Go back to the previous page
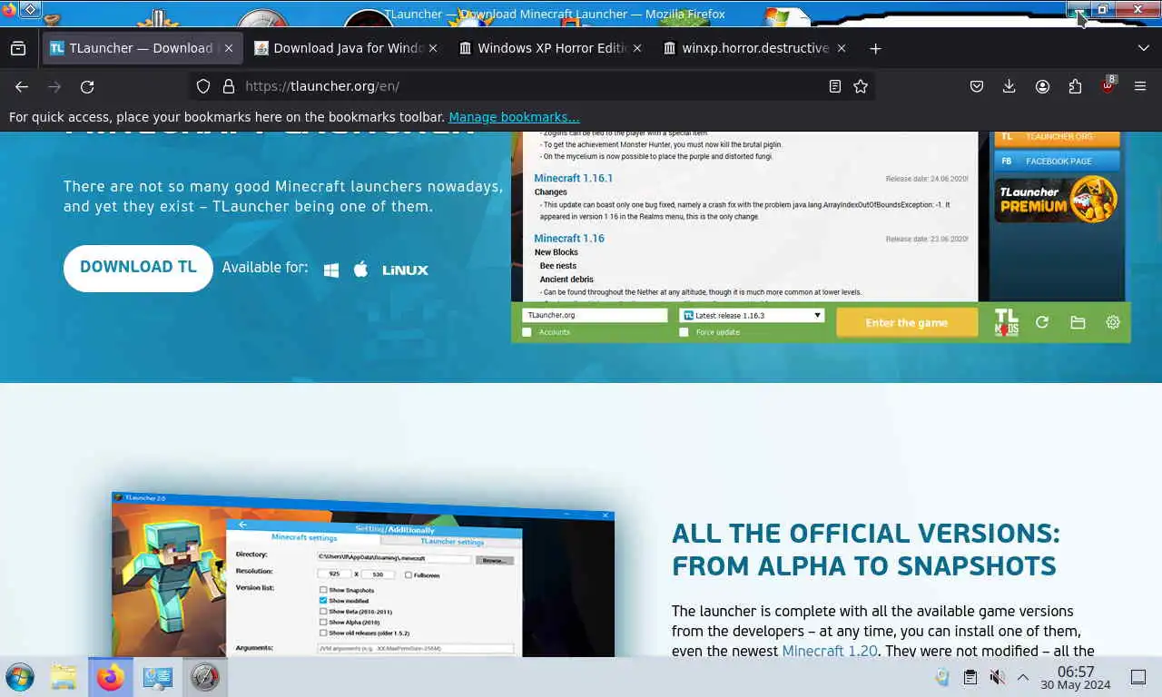The width and height of the screenshot is (1162, 697). pos(22,86)
